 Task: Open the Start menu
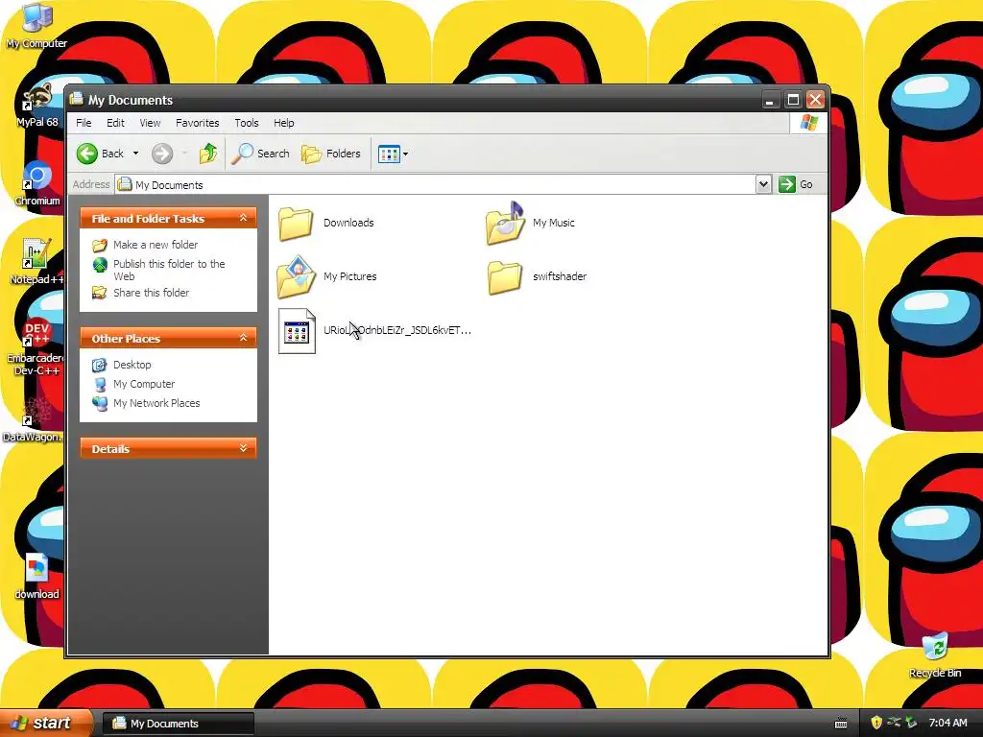[x=46, y=723]
